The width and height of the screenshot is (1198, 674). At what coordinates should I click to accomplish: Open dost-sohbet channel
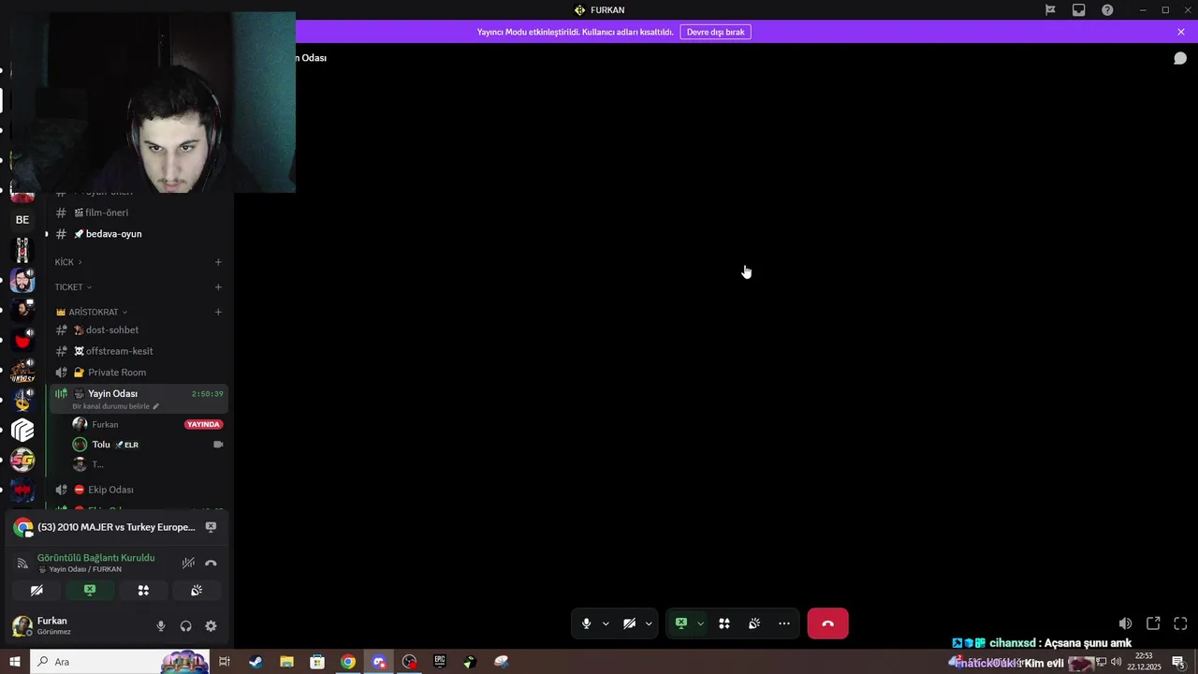tap(139, 330)
